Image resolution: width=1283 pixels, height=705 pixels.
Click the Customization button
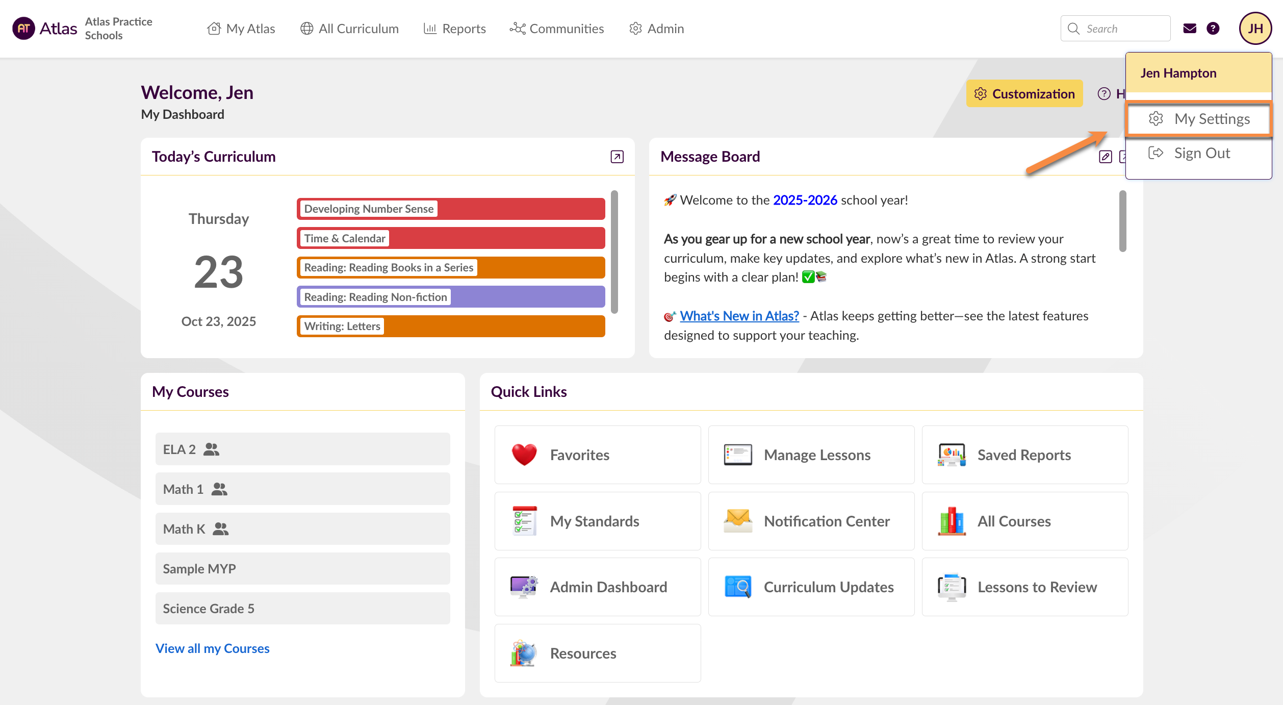(x=1024, y=94)
